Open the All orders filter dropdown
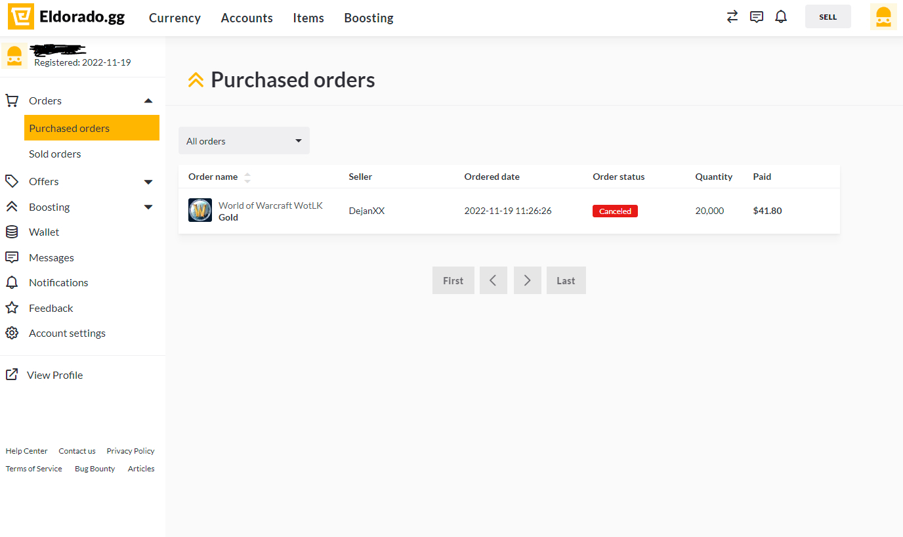903x537 pixels. [243, 140]
